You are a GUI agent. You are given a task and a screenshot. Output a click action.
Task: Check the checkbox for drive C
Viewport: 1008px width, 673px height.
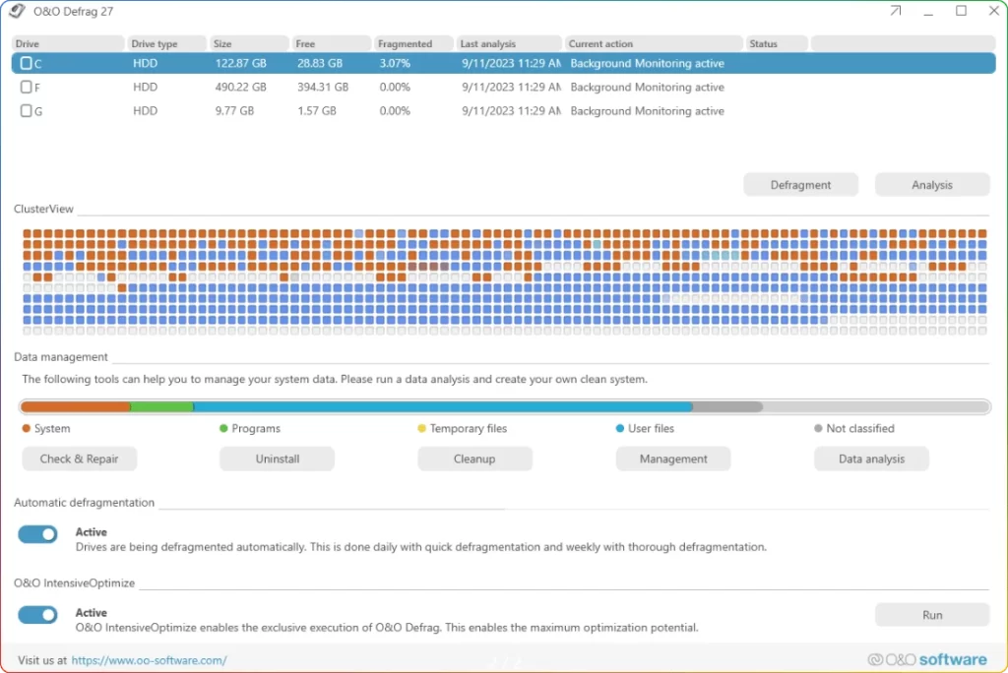point(25,63)
